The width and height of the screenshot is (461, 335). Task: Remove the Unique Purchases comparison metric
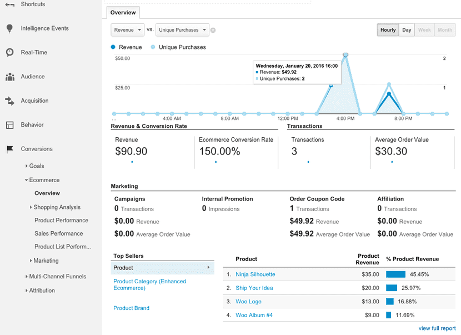point(213,30)
